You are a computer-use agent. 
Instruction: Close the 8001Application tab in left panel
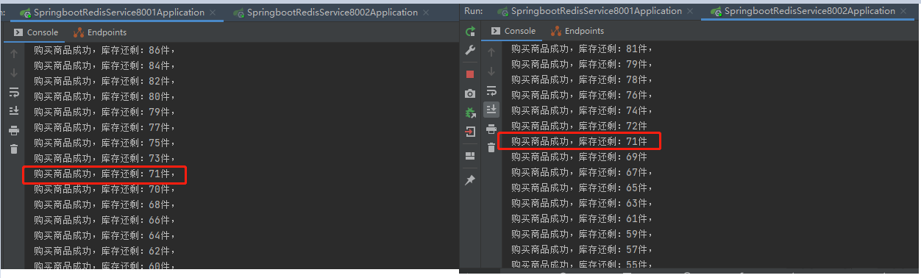click(213, 13)
